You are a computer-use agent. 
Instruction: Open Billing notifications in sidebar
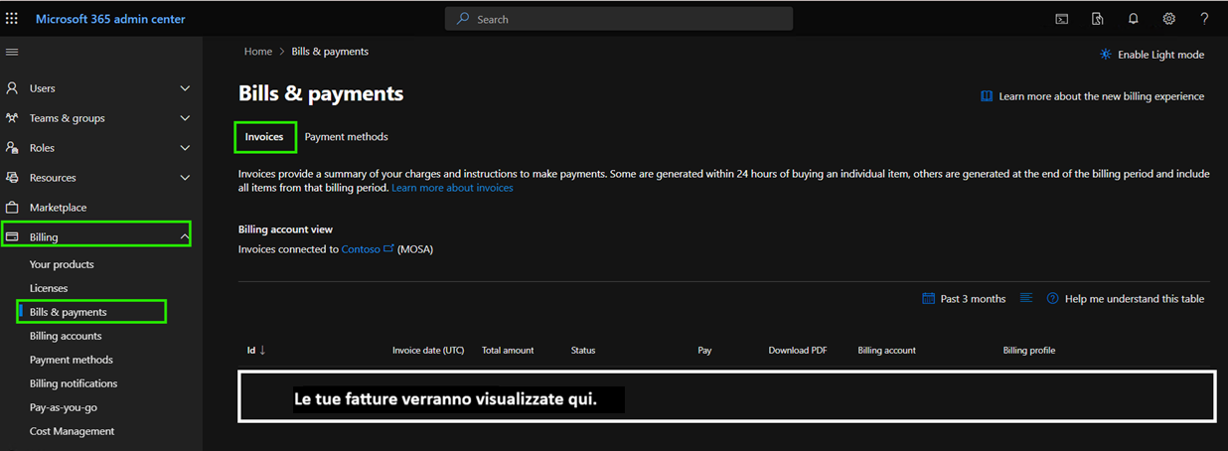[74, 383]
